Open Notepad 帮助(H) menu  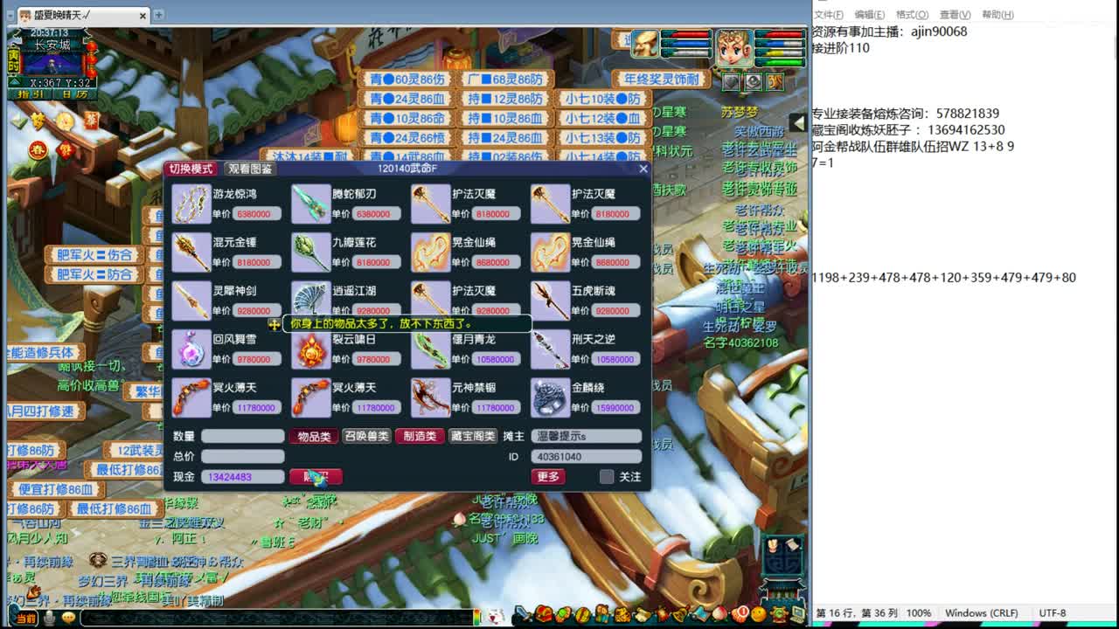click(x=997, y=15)
